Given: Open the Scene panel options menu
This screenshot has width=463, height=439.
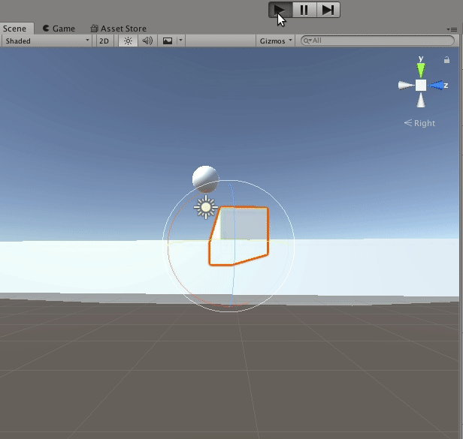Looking at the screenshot, I should click(x=452, y=29).
